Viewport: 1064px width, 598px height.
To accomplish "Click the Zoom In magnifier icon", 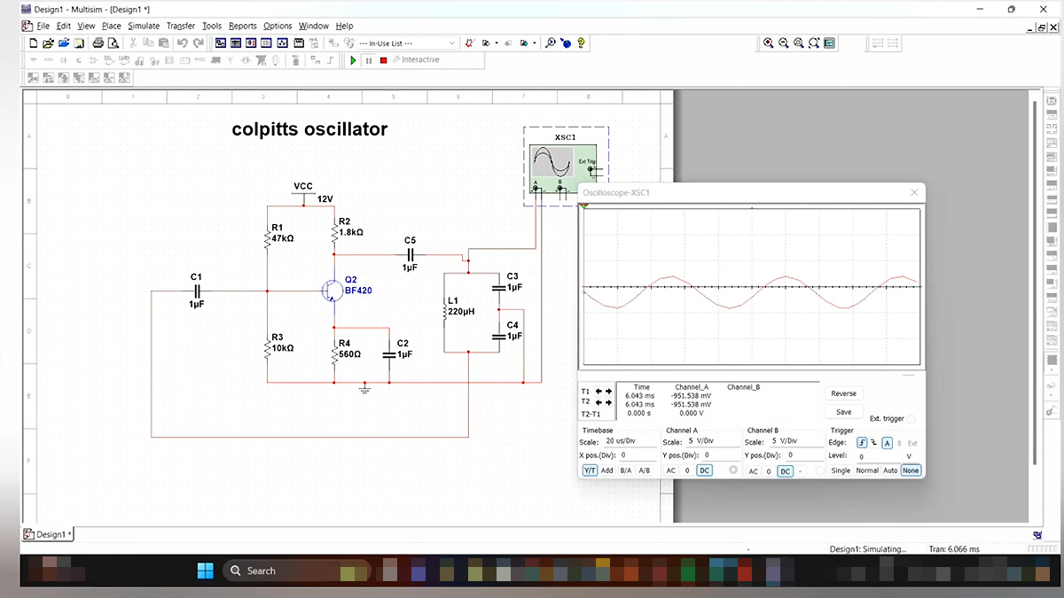I will pos(769,43).
